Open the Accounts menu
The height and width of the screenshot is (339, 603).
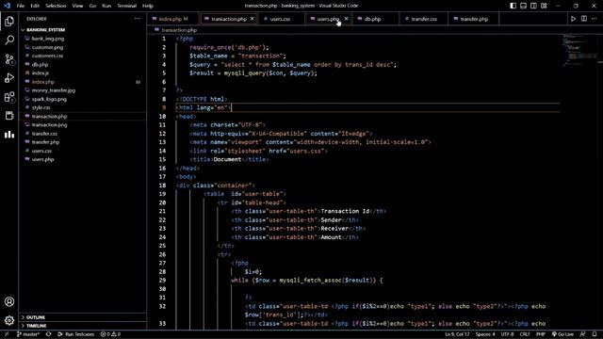click(9, 301)
